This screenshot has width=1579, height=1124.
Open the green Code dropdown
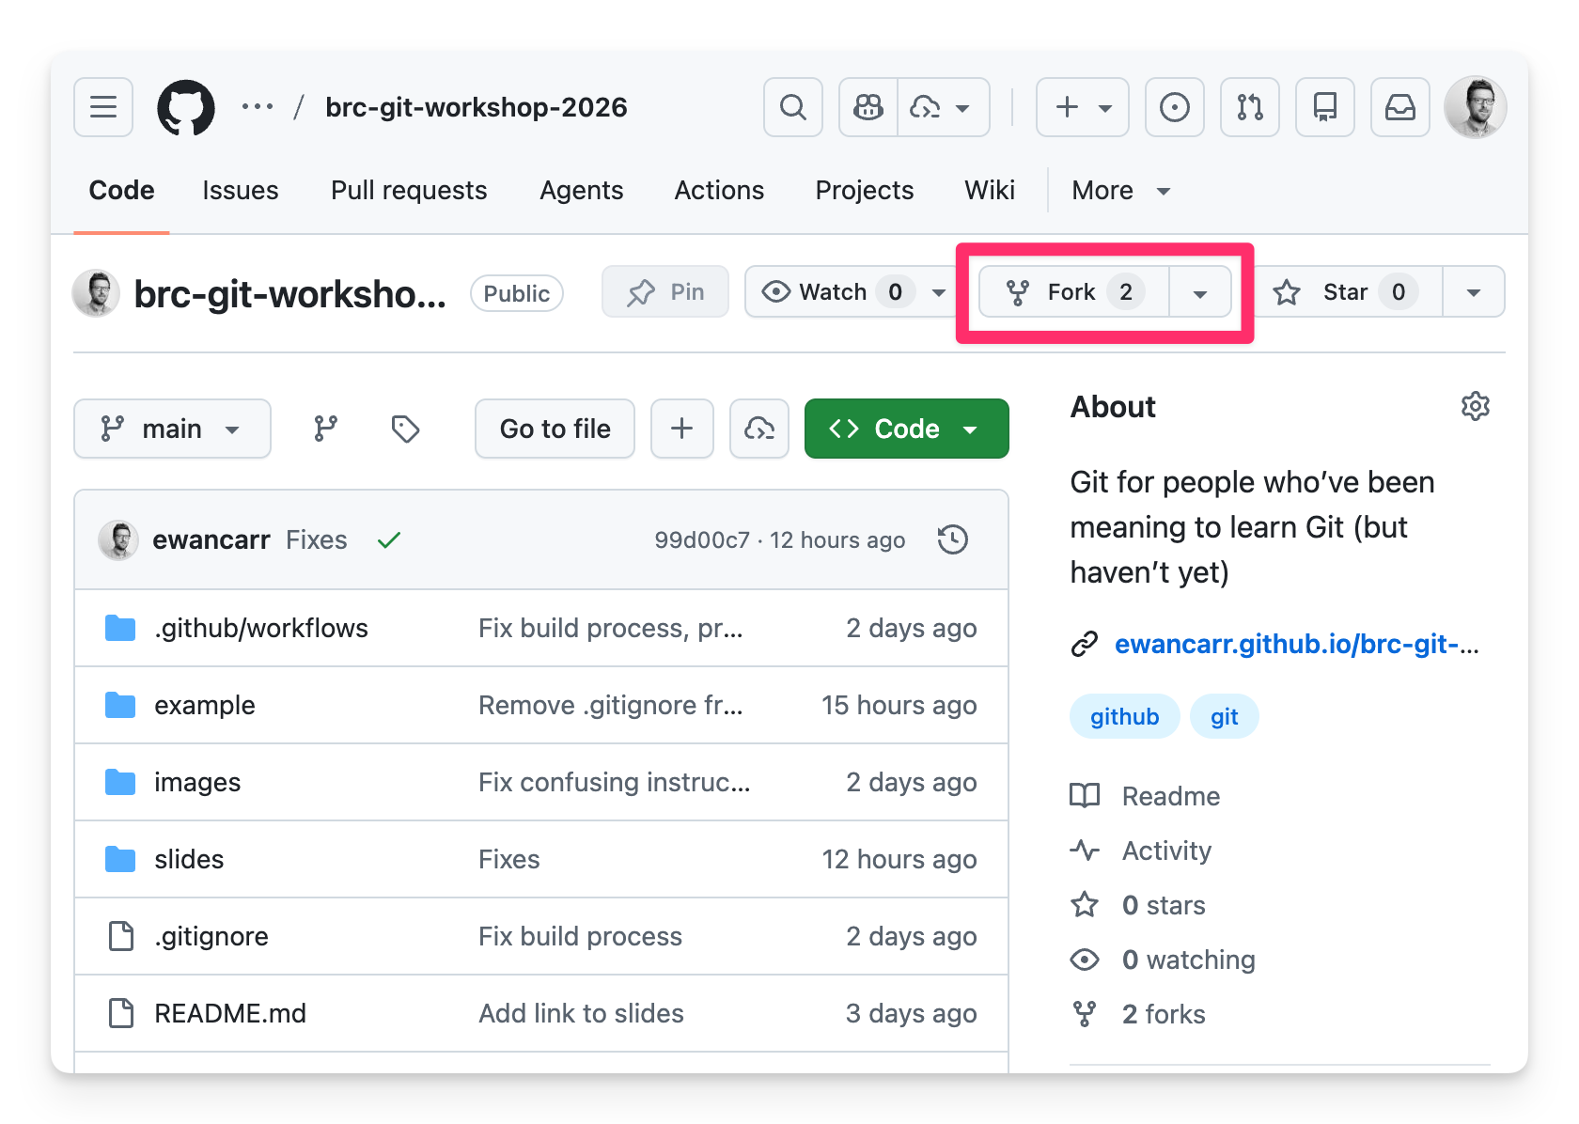tap(906, 429)
